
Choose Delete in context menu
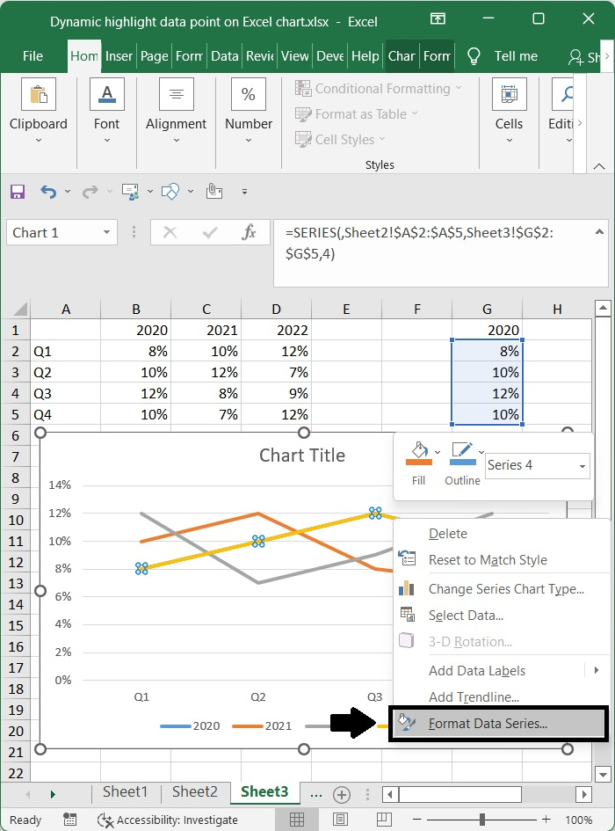(x=447, y=534)
